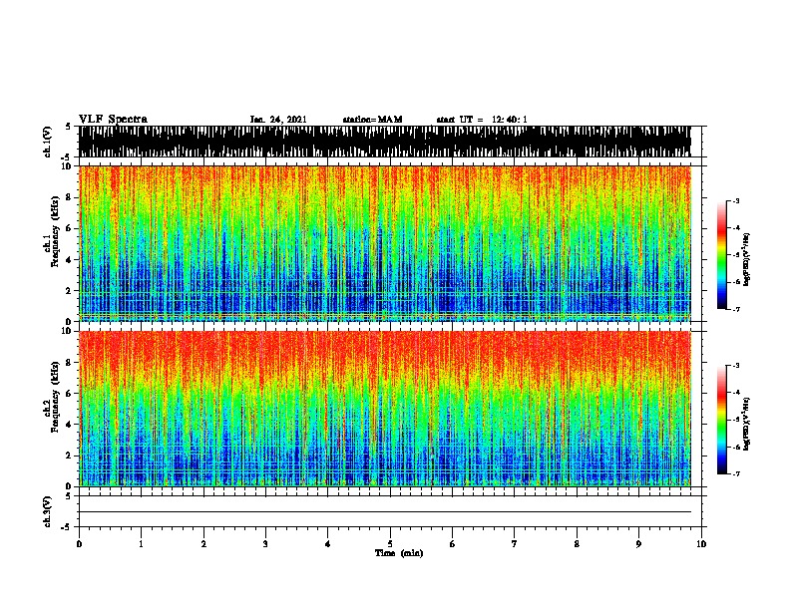Image resolution: width=790 pixels, height=610 pixels.
Task: Click the upper ch.1 color scale bar
Action: (x=722, y=255)
